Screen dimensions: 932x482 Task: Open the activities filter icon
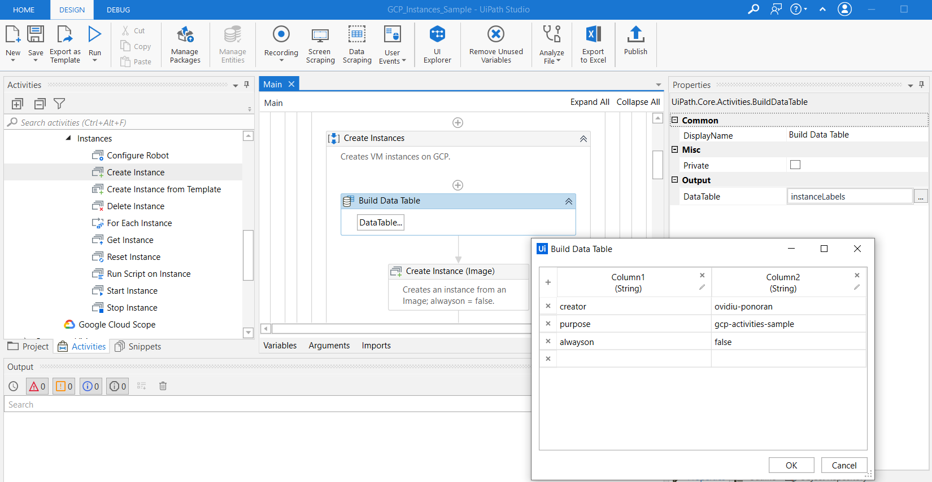click(x=59, y=104)
